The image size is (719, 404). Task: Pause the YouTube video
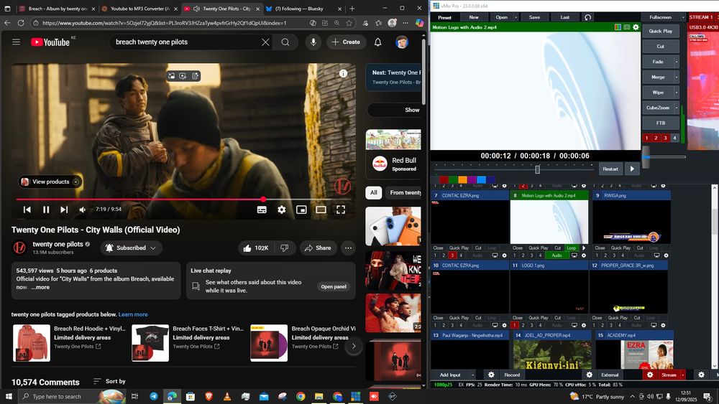point(46,210)
